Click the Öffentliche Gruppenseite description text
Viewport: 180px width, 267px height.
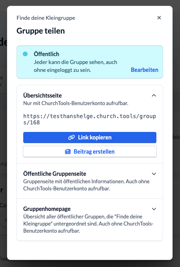coord(86,185)
